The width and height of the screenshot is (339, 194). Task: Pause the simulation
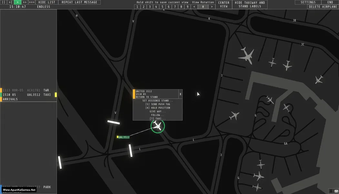(4, 2)
